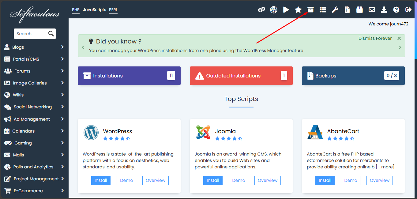Image resolution: width=417 pixels, height=199 pixels.
Task: Open all installations box icon in toolbar
Action: 310,10
